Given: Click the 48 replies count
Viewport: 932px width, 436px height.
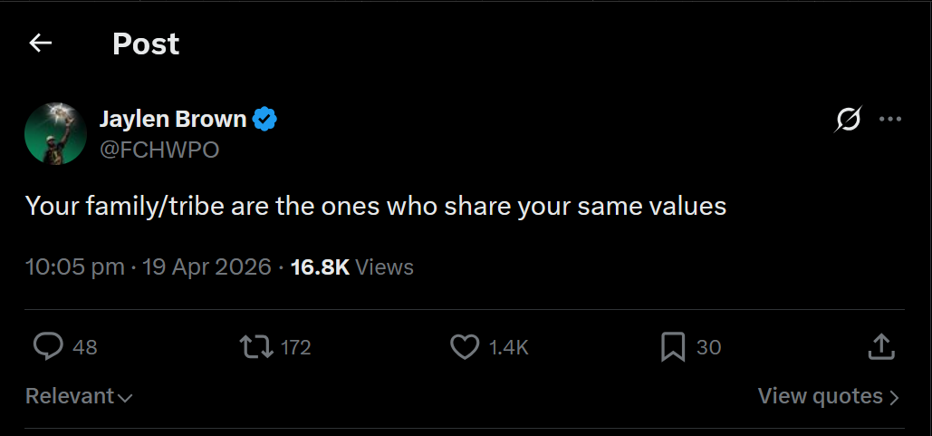Looking at the screenshot, I should coord(85,347).
